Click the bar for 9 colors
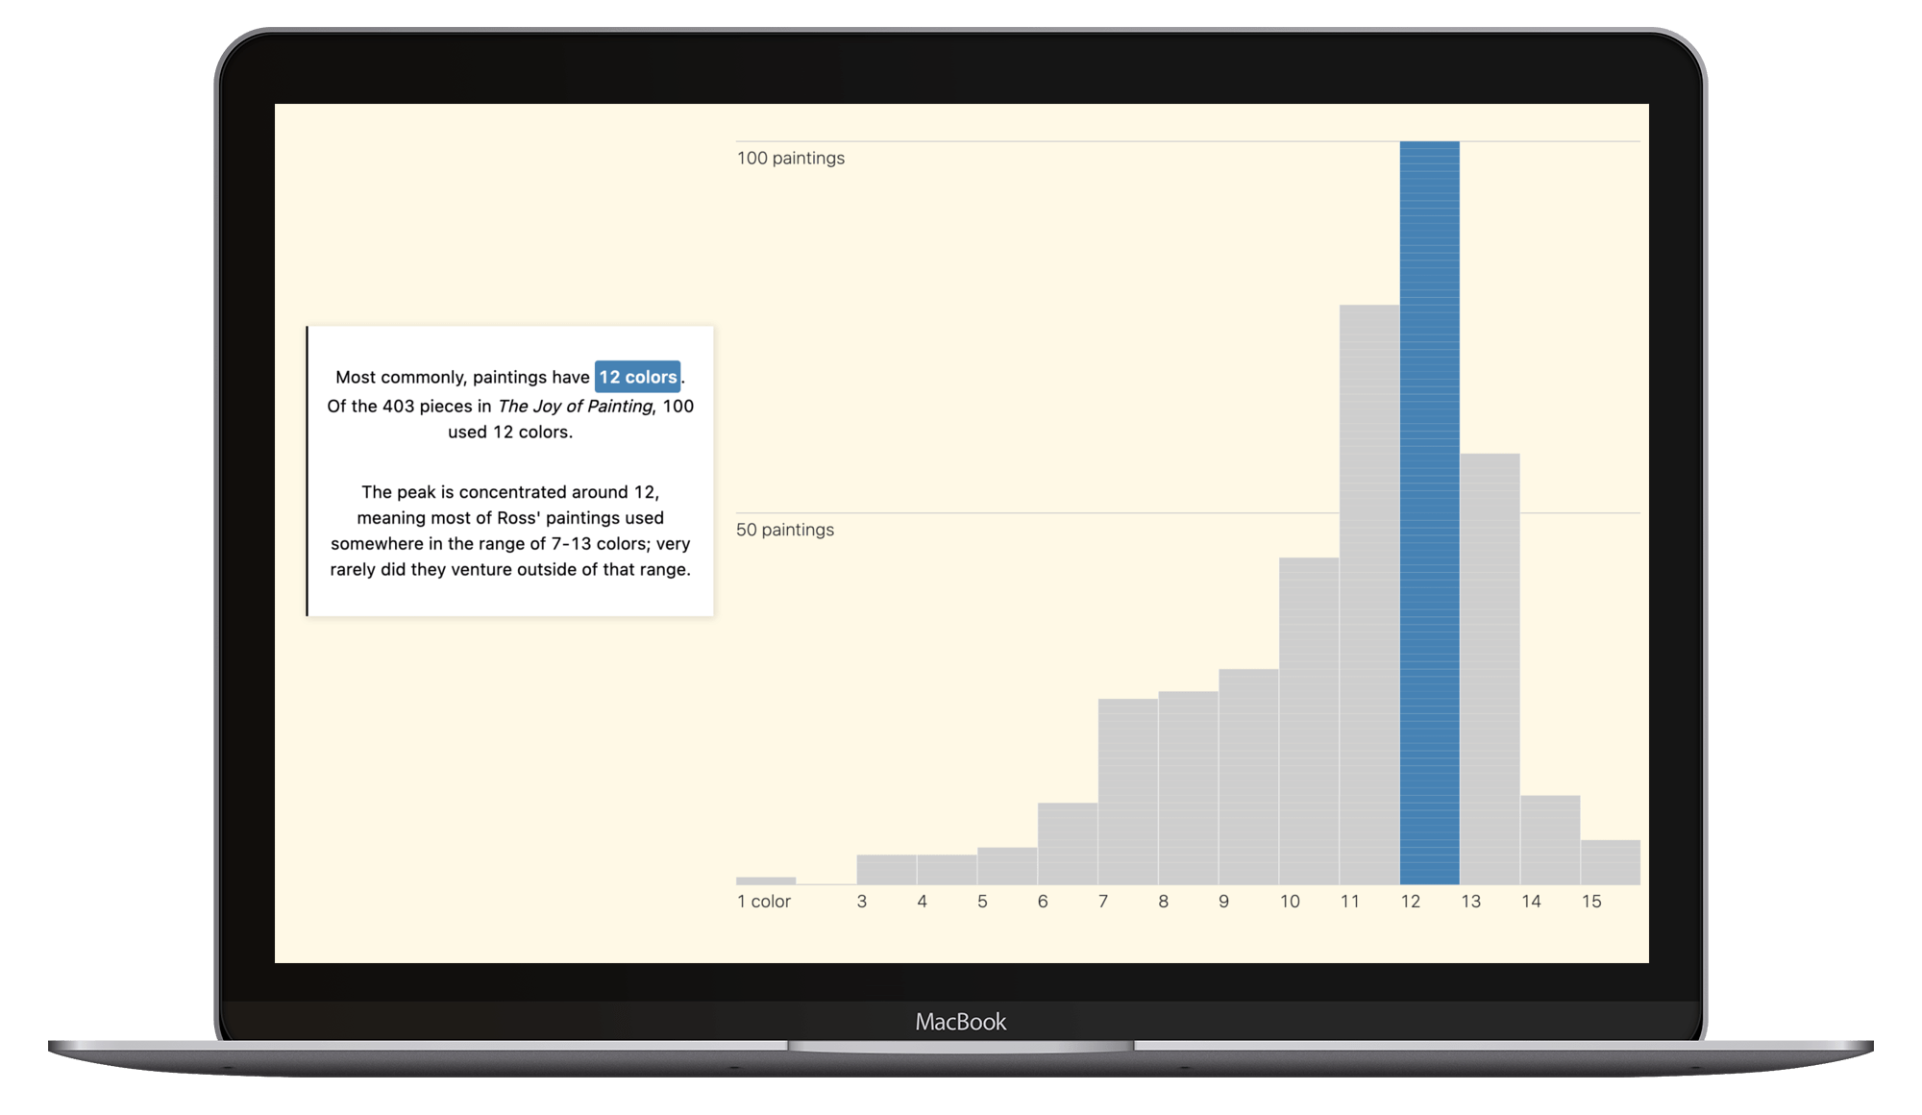Screen dimensions: 1922x1115 pos(1248,777)
